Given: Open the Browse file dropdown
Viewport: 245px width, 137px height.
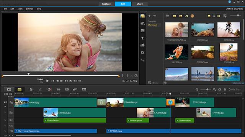Looking at the screenshot, I should click(x=153, y=83).
